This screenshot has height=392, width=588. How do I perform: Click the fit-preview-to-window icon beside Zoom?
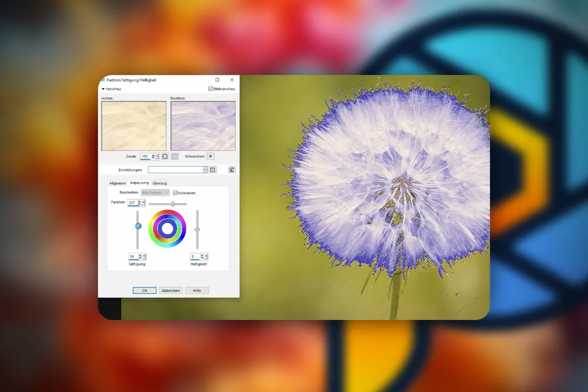point(165,156)
